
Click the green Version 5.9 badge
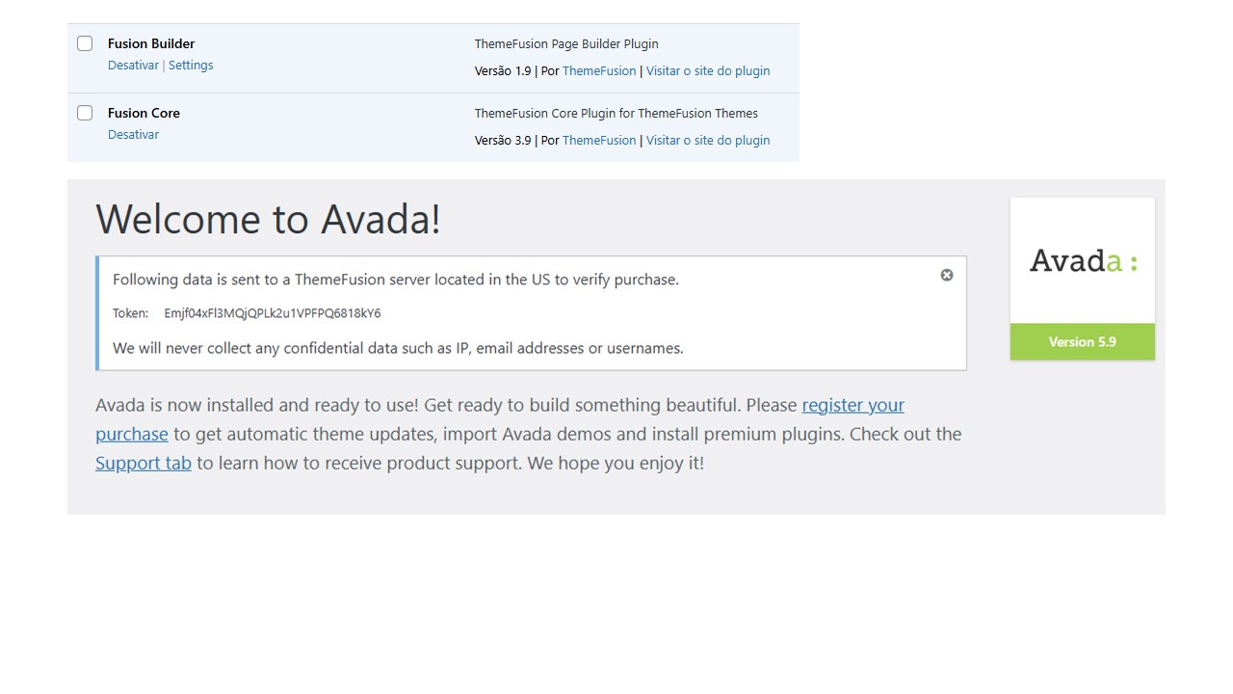coord(1082,342)
